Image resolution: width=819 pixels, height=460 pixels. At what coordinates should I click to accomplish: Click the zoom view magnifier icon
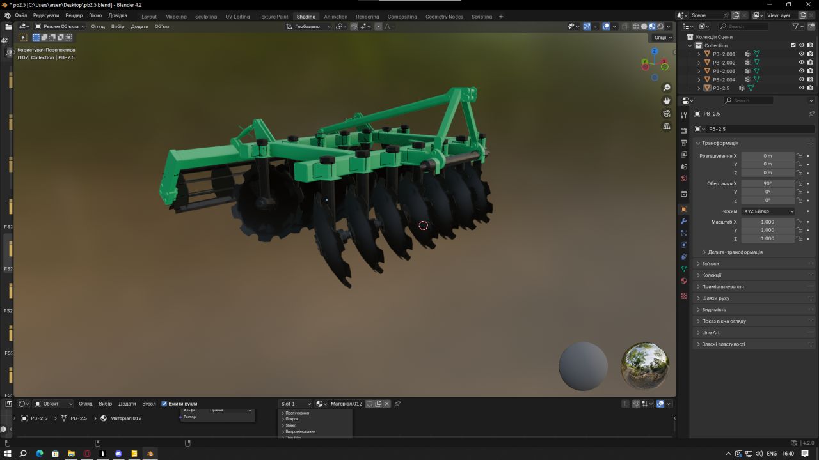point(666,88)
